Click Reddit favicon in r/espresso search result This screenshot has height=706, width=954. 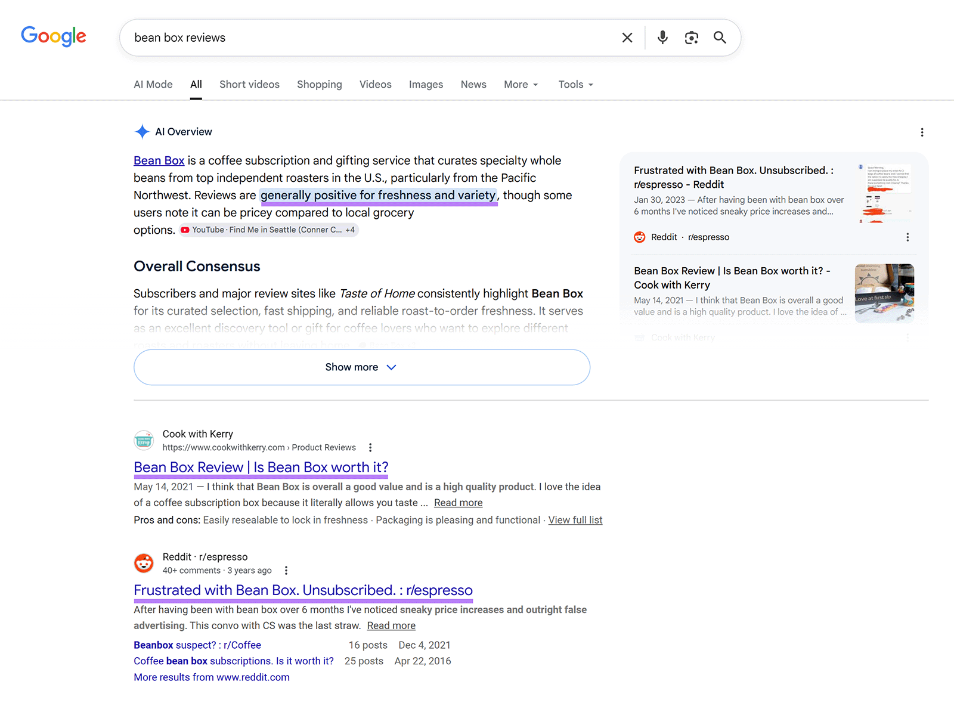pyautogui.click(x=144, y=563)
